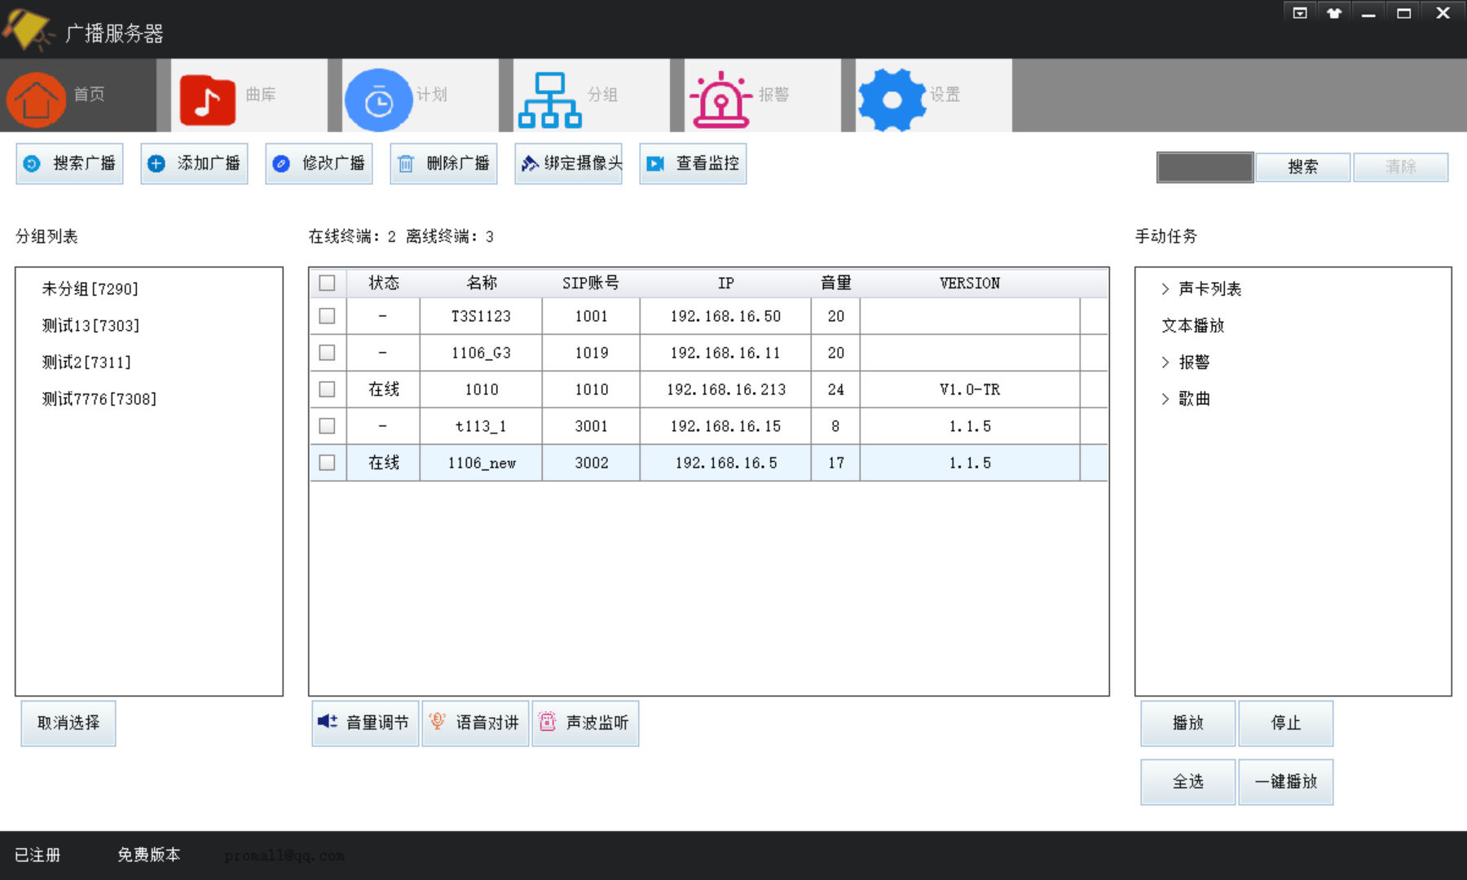Click inside the search input field

coord(1204,166)
